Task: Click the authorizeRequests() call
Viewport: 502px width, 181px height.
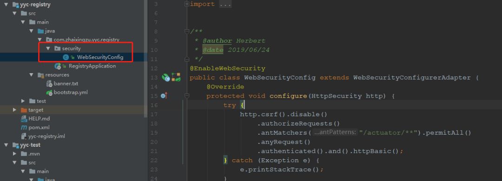Action: tap(298, 123)
